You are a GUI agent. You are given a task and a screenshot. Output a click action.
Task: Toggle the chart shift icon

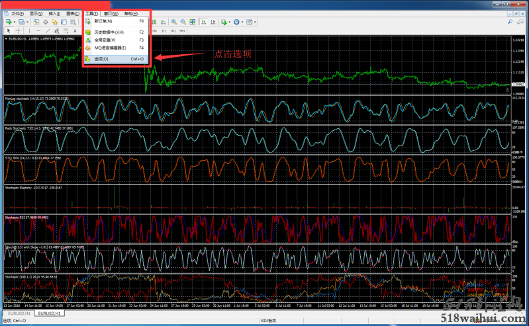click(x=214, y=22)
